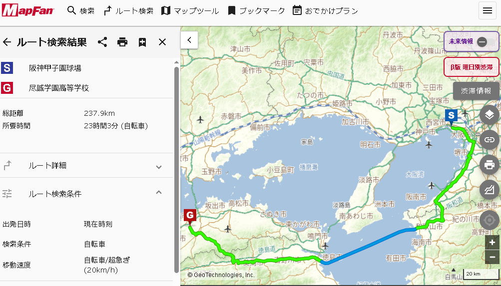Click 自転車 search condition value

click(94, 244)
